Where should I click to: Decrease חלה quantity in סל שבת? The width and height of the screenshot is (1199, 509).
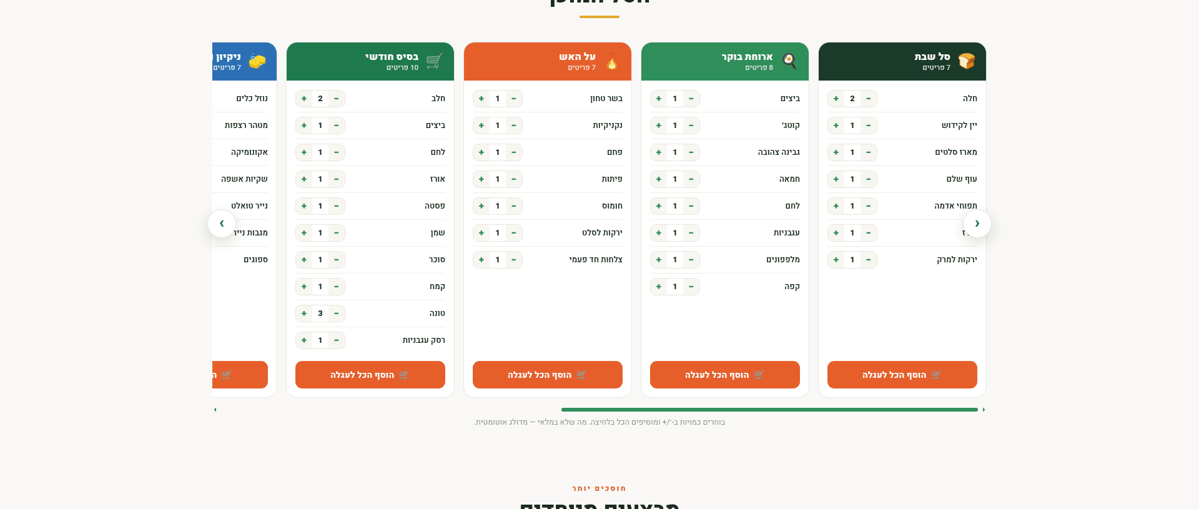pos(869,99)
